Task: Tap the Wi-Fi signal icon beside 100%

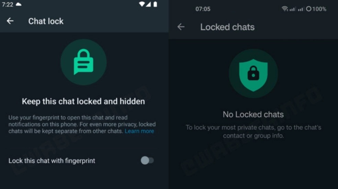Action: pyautogui.click(x=285, y=9)
